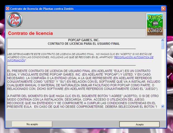Click the scroll up arrow of license text
This screenshot has height=133, width=173.
(x=162, y=40)
